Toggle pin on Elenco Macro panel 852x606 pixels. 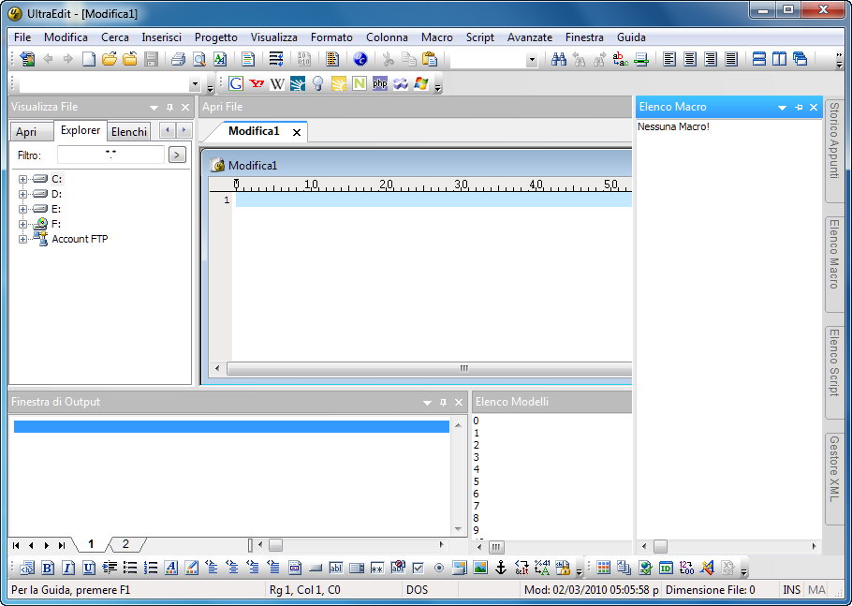(x=799, y=108)
